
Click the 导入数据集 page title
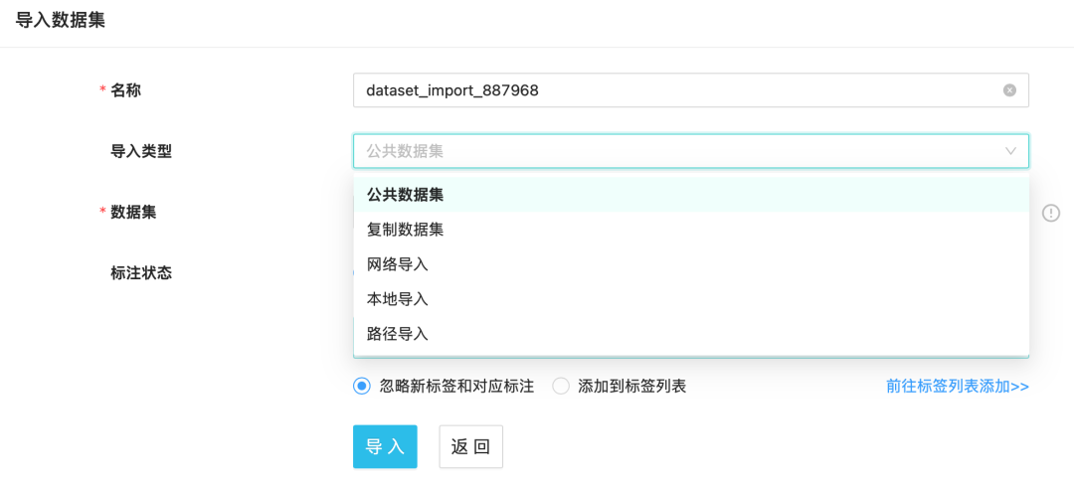click(x=61, y=20)
